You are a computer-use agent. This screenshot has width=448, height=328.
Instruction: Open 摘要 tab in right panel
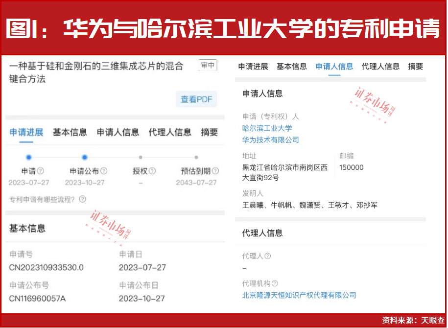tap(416, 67)
